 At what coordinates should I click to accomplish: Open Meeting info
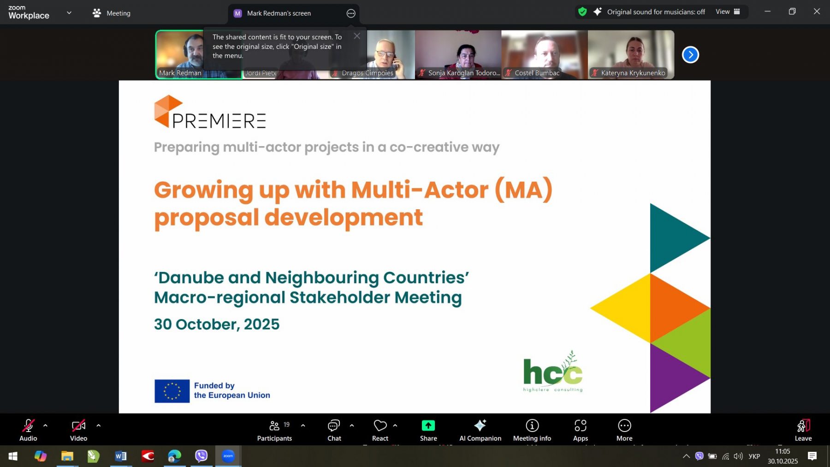pyautogui.click(x=532, y=430)
